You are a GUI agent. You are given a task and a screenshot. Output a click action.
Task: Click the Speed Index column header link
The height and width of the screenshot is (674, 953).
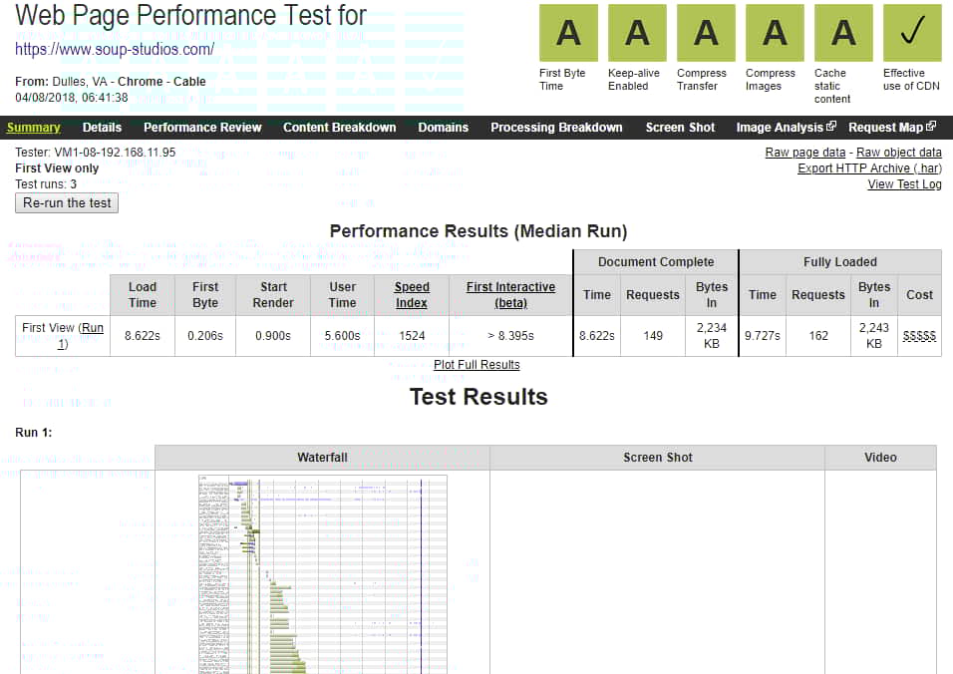412,295
